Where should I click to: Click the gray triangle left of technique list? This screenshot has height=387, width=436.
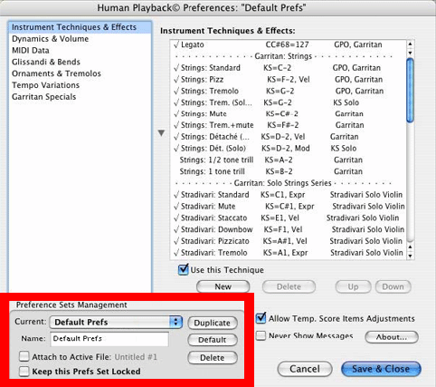coord(162,133)
